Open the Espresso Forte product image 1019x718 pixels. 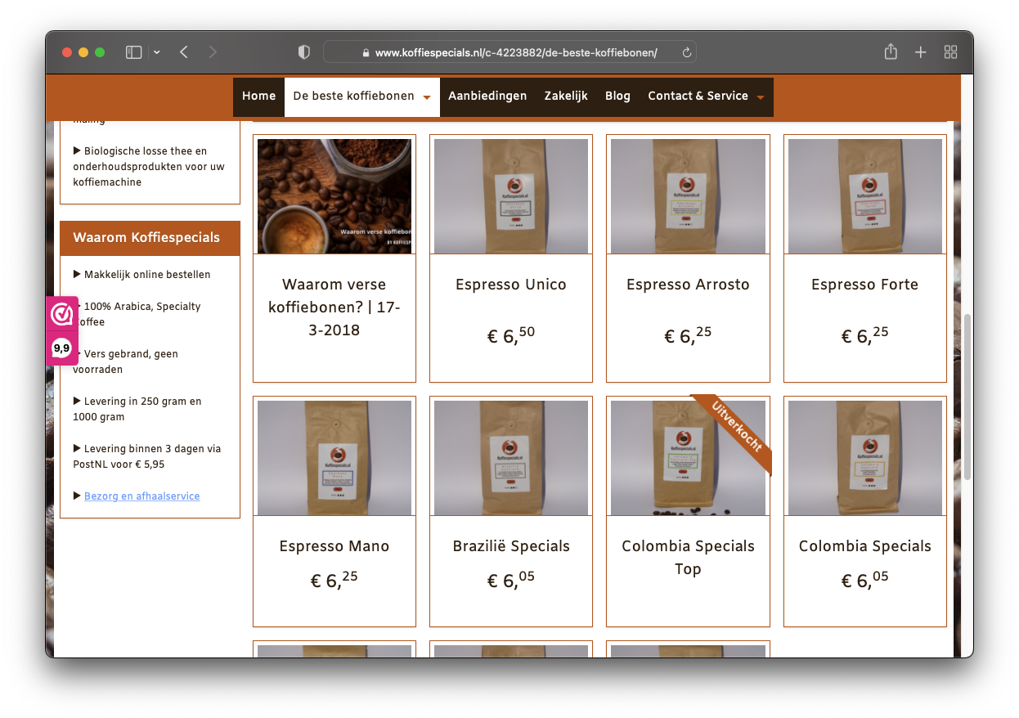point(865,196)
